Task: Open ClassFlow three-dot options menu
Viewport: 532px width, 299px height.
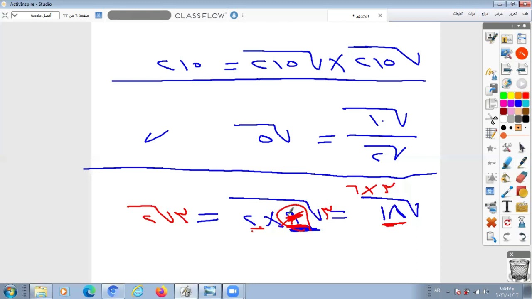Action: [243, 15]
